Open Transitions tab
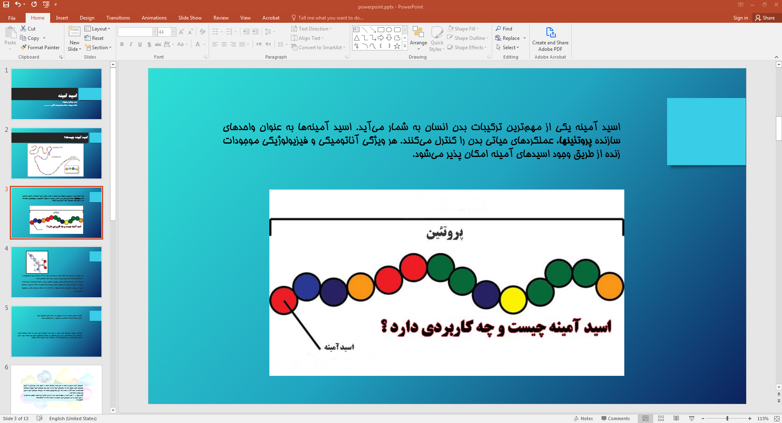 click(x=118, y=18)
